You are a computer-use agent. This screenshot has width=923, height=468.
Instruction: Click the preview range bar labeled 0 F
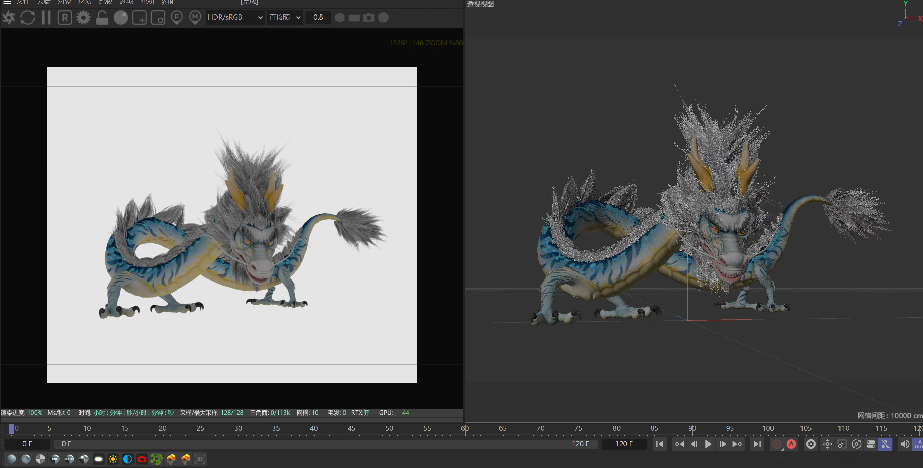[x=326, y=444]
